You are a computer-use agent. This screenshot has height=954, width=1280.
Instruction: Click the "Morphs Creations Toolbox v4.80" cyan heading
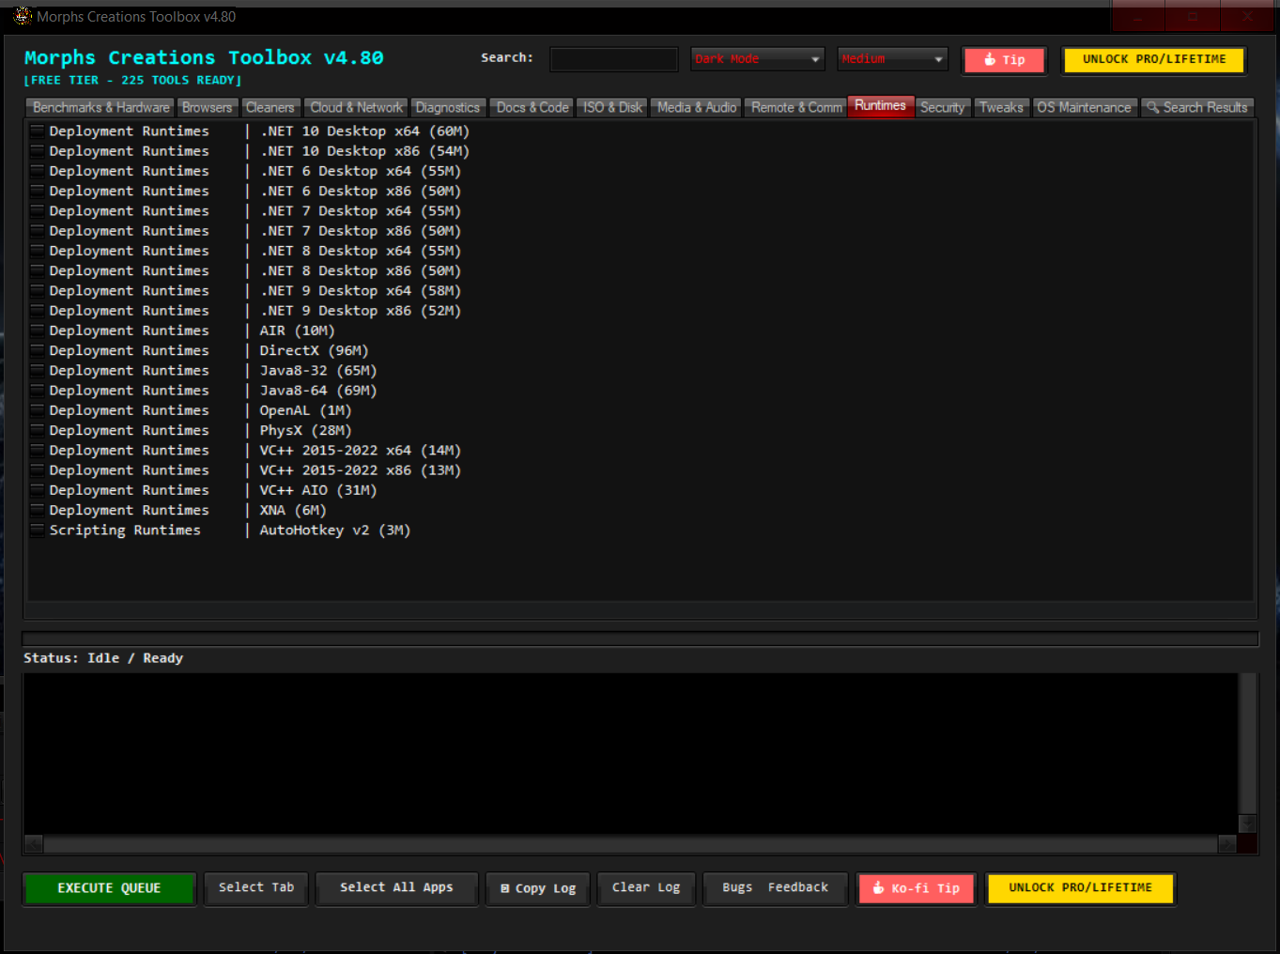point(204,58)
